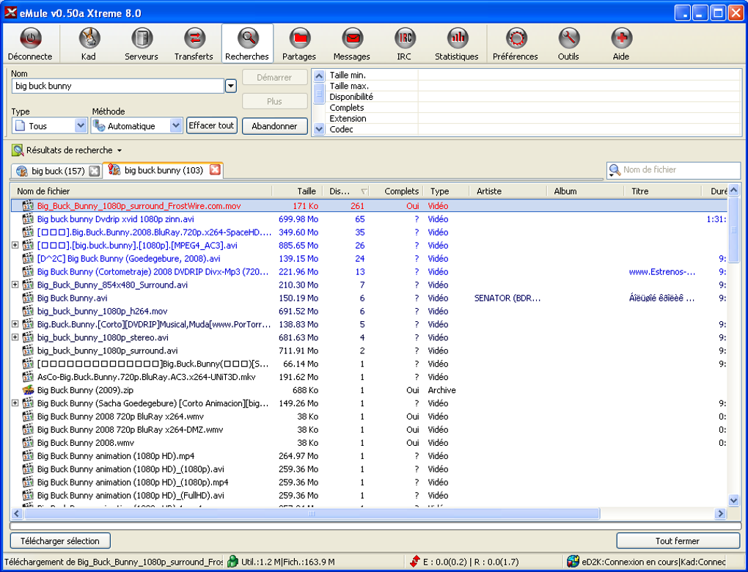Expand the [big.buck.bunny].[1080p].[MPEG4_AC3].avi row

(15, 245)
